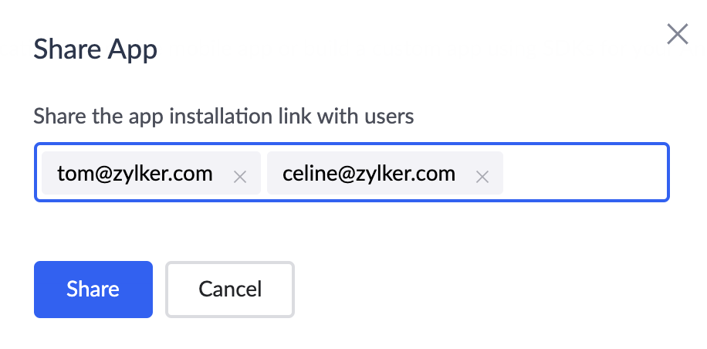Click empty space in the email input field
Screen dimensions: 707x349
(587, 173)
